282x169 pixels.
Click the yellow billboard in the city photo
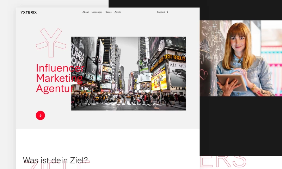pos(159,80)
